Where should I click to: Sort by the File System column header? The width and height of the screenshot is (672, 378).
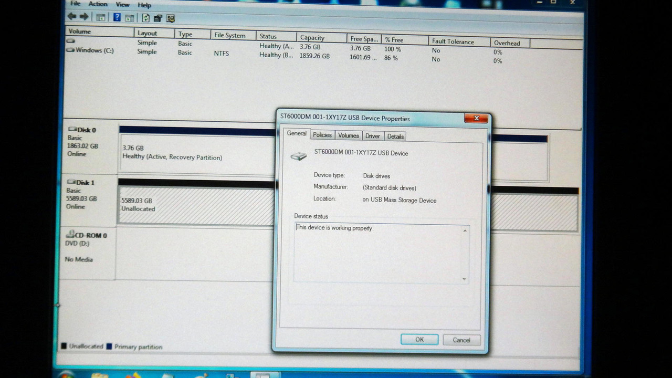233,35
